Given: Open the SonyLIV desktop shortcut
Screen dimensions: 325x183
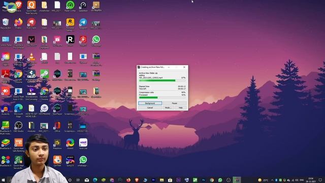Looking at the screenshot, I should 70,161.
